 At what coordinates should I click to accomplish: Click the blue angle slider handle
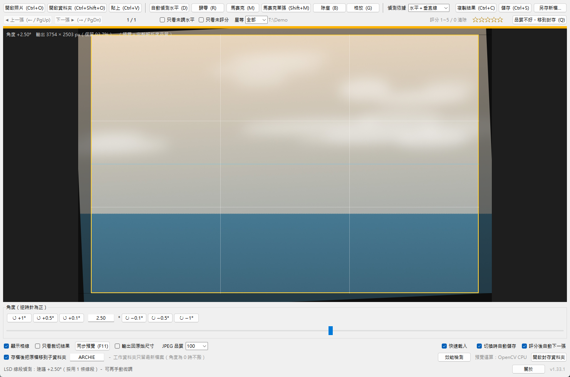click(x=330, y=330)
